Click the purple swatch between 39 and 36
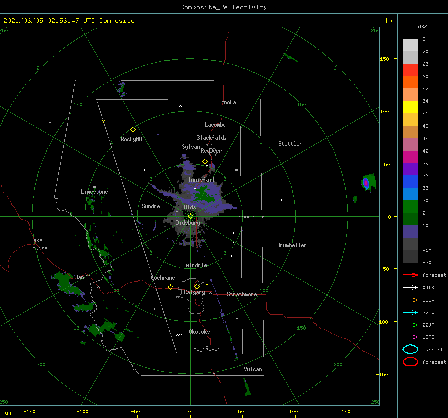 pyautogui.click(x=410, y=169)
